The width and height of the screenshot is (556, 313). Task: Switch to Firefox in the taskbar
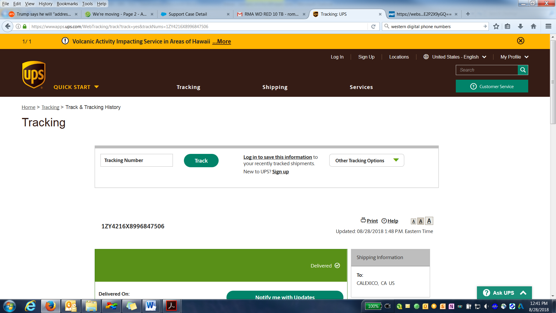(50, 306)
